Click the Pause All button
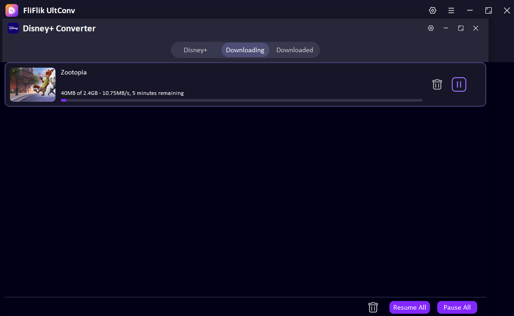This screenshot has height=316, width=514. [x=457, y=307]
